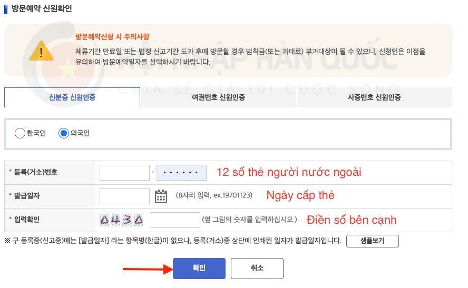Switch to the 여권번호 신원인증 tab
This screenshot has width=468, height=288.
(218, 97)
